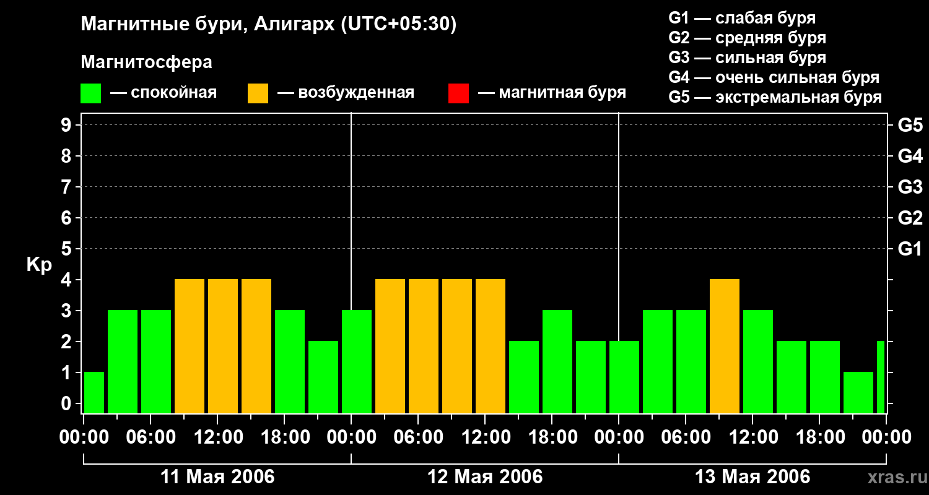Click the only orange bar on 13 May
The height and width of the screenshot is (495, 929).
[725, 346]
